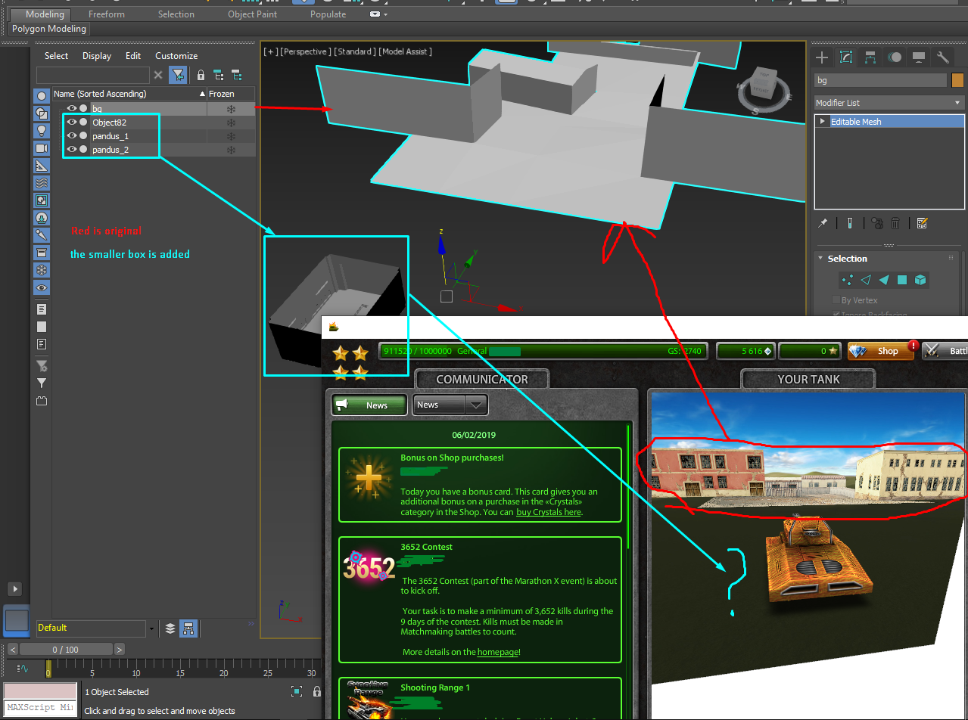This screenshot has width=968, height=720.
Task: Open the Create panel (plus icon)
Action: click(821, 57)
